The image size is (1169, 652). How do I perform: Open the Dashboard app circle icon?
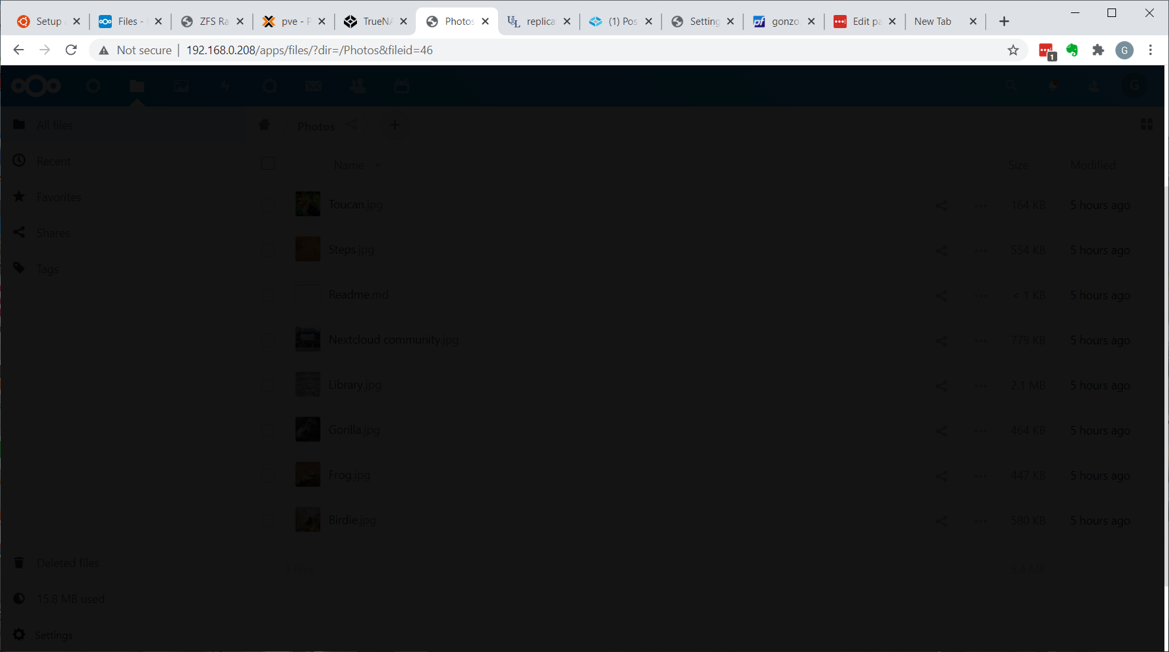(x=93, y=86)
